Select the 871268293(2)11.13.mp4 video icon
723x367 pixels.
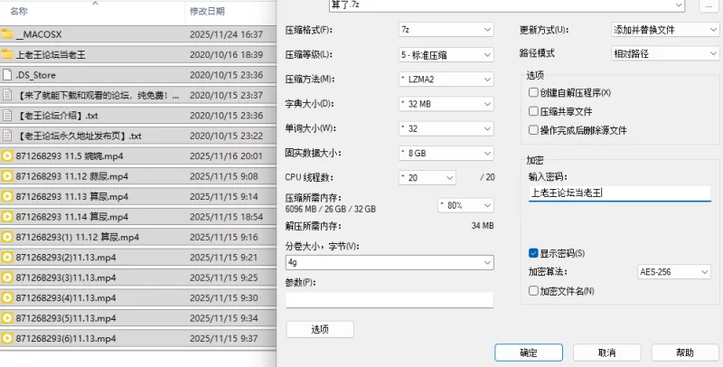point(7,258)
